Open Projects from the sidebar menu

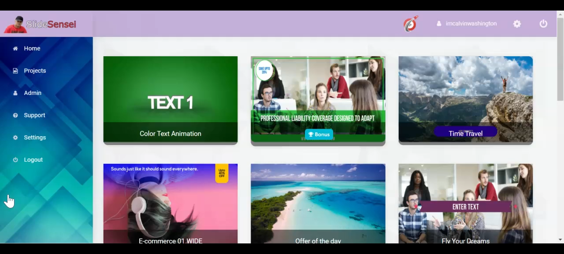point(35,71)
